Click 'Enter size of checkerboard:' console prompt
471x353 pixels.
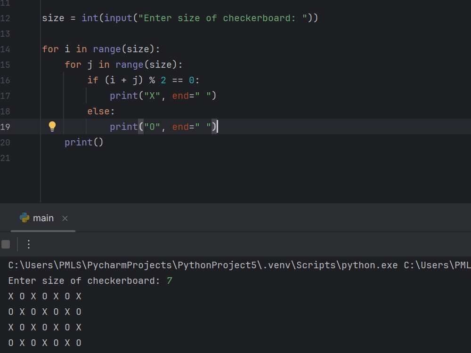(84, 281)
